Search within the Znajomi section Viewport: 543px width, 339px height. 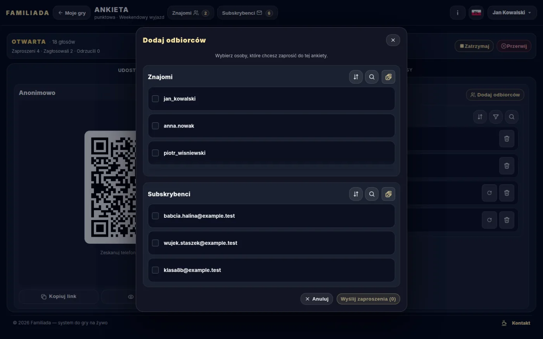(x=372, y=77)
